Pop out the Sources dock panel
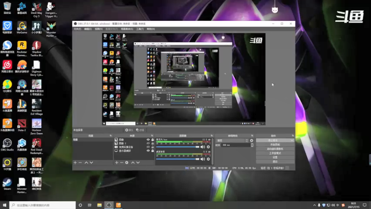371x209 pixels. click(x=152, y=136)
